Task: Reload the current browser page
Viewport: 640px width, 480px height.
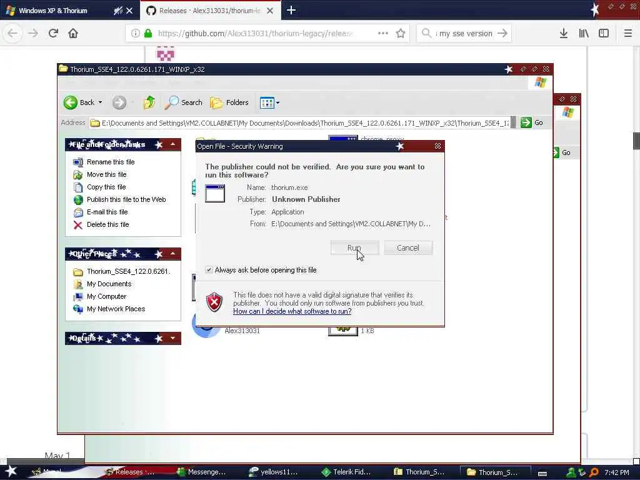Action: (53, 33)
